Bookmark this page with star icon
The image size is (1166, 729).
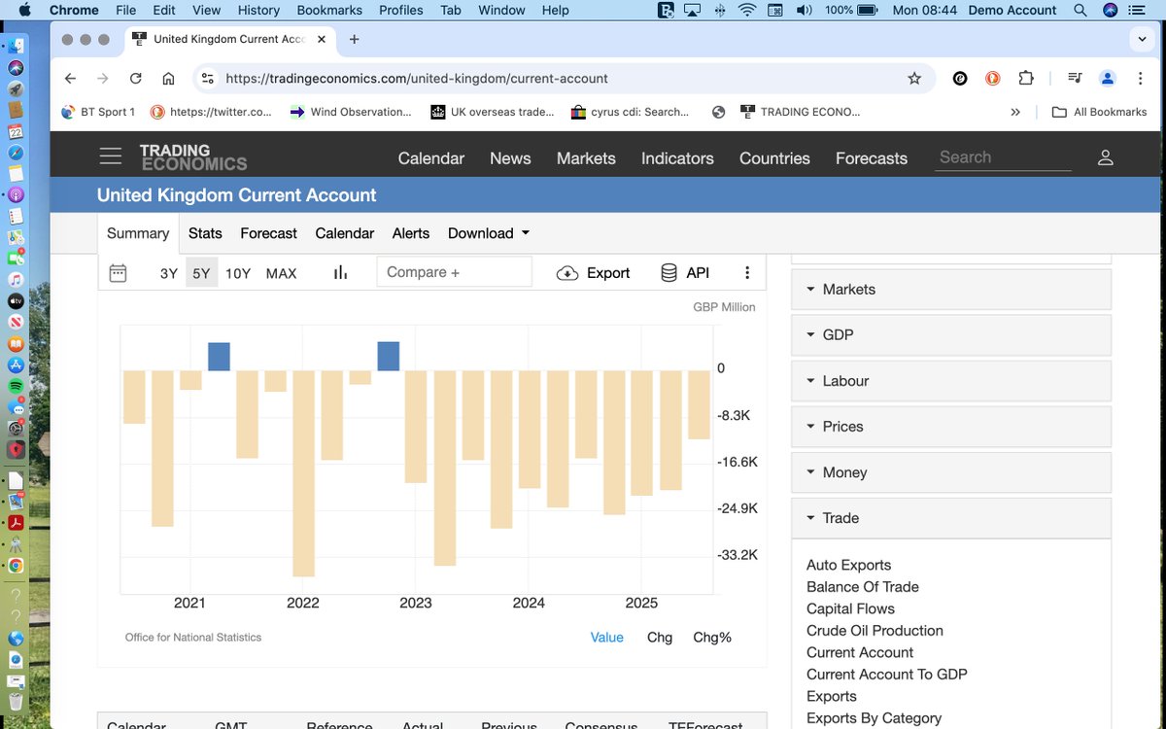point(914,79)
